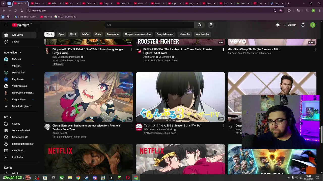Expand the Siz section chevron
The width and height of the screenshot is (323, 181).
10,117
